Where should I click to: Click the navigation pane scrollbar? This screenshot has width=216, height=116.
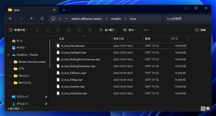[x=50, y=54]
